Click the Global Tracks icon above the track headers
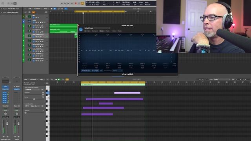 [46, 12]
